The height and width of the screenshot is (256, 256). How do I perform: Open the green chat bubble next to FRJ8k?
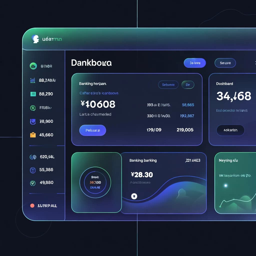[x=33, y=108]
